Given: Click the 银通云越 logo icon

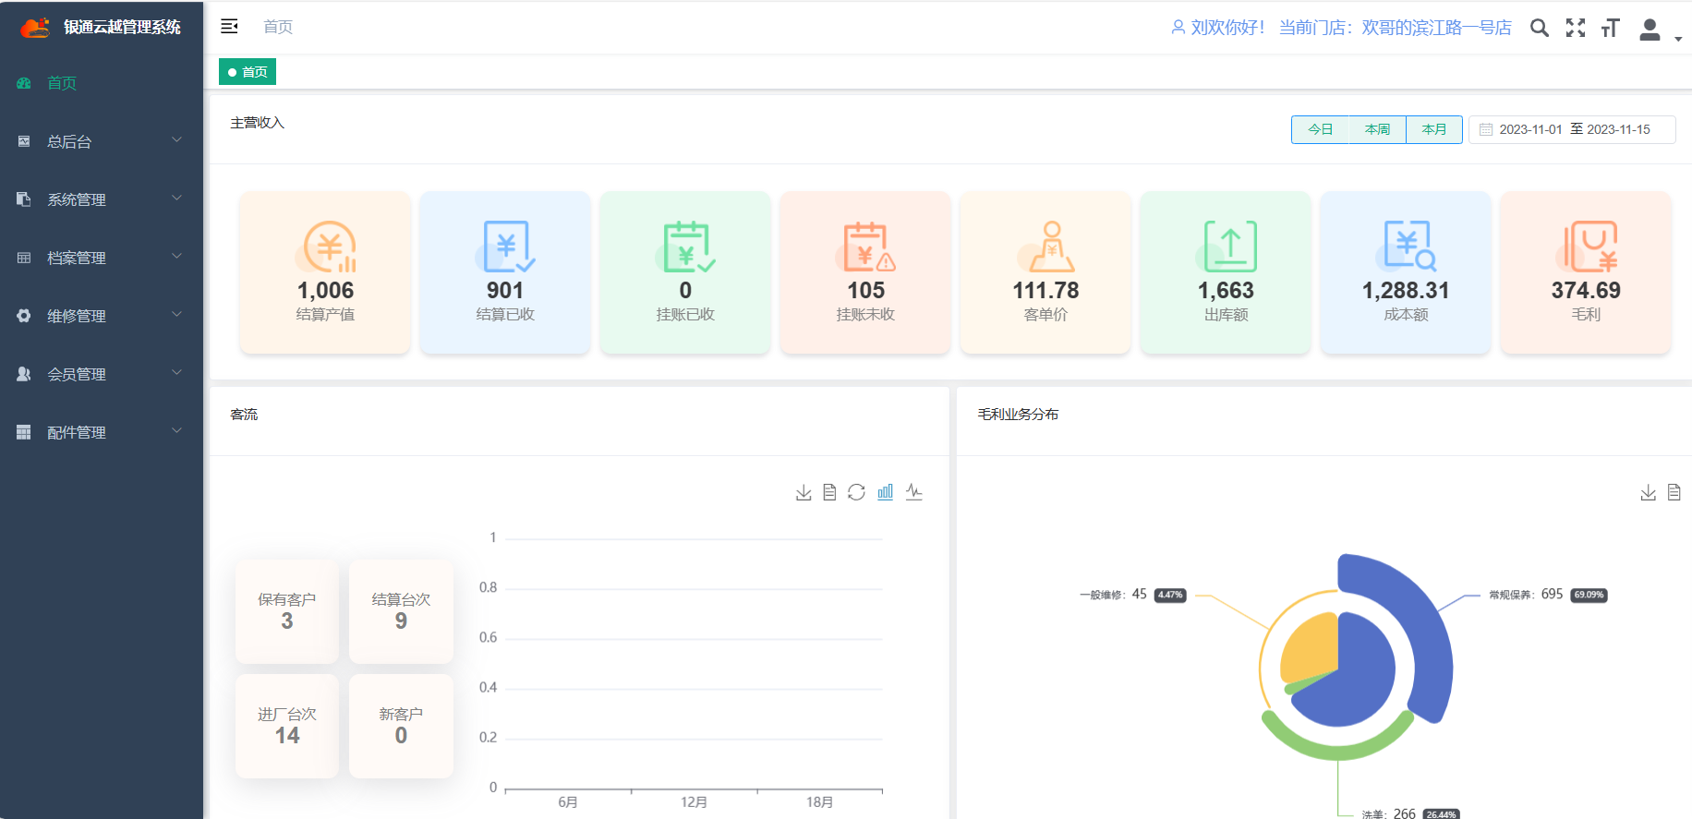Looking at the screenshot, I should tap(35, 27).
